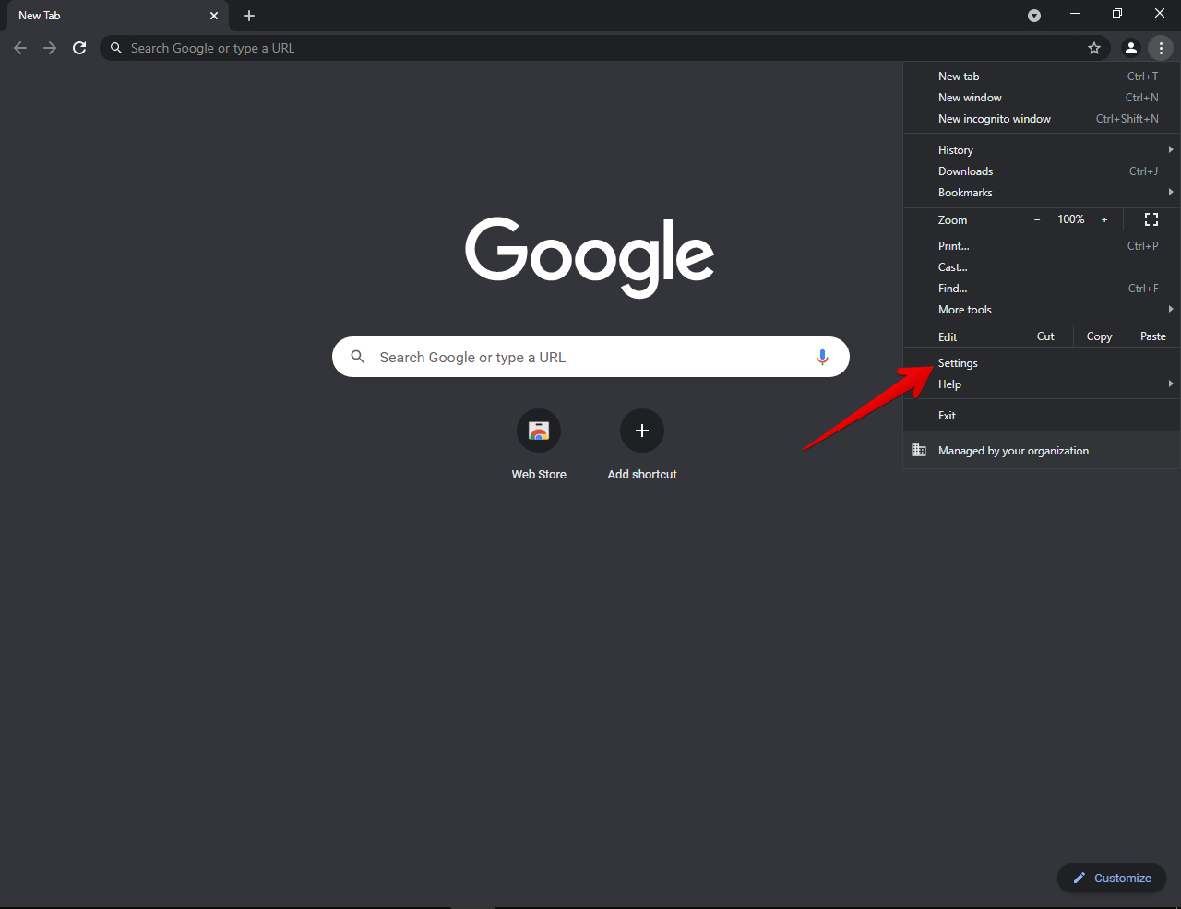The image size is (1181, 909).
Task: Expand the More tools submenu
Action: (1041, 310)
